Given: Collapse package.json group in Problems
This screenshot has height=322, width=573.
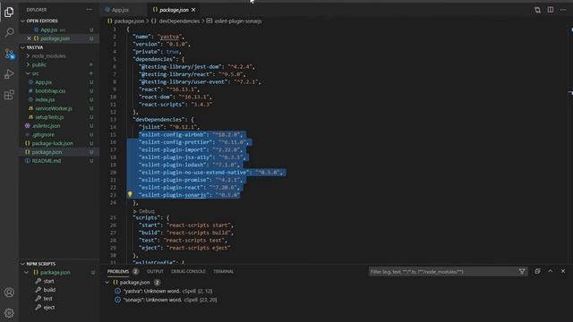Looking at the screenshot, I should tap(107, 283).
